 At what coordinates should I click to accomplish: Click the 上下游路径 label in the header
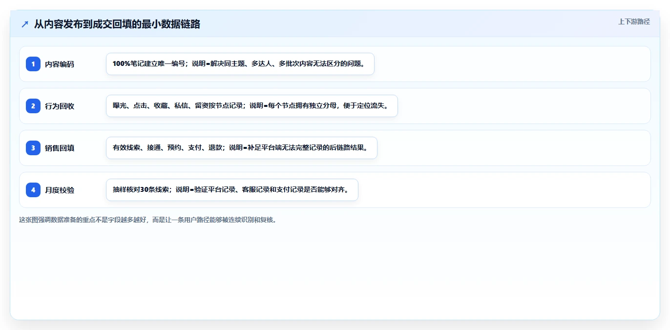pos(634,21)
